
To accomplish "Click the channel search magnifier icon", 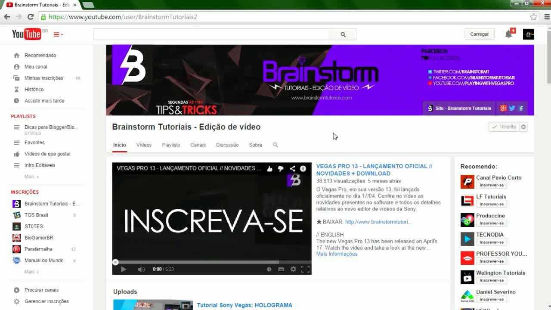I will 275,145.
